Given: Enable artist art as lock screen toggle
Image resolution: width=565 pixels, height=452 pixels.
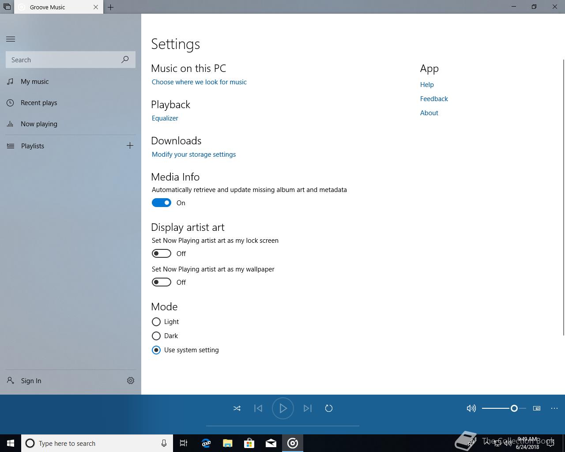Looking at the screenshot, I should [162, 253].
